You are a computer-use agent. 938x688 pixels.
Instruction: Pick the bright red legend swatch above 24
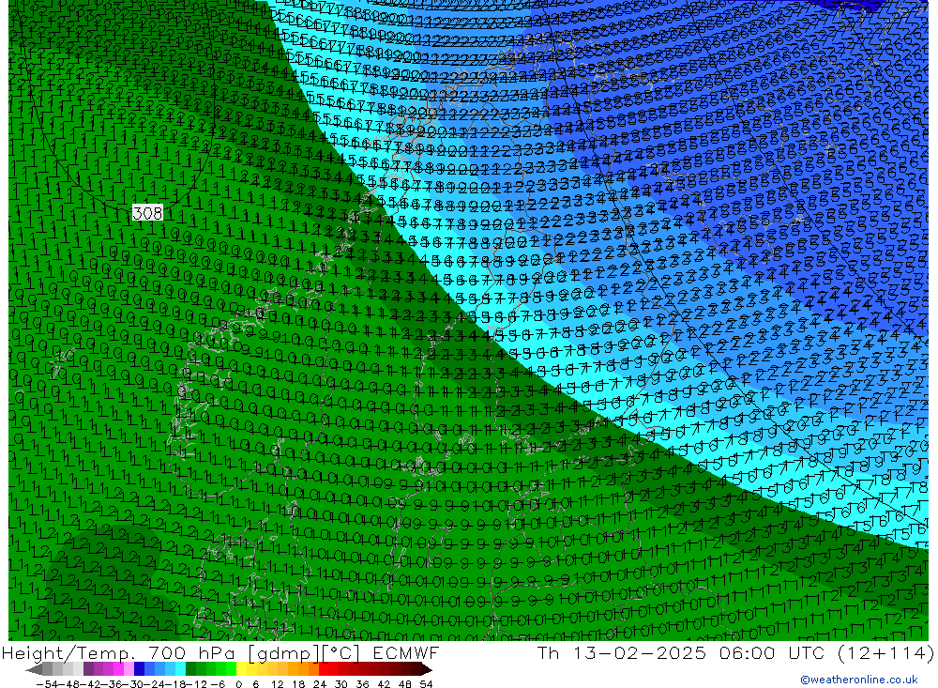point(324,669)
